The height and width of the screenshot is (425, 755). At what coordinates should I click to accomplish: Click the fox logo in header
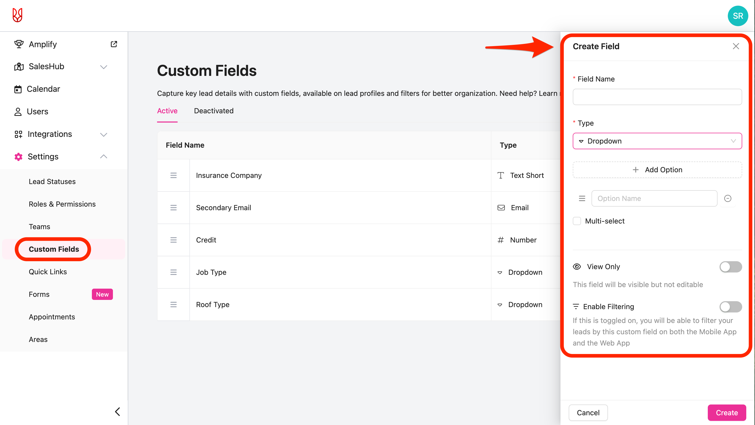pyautogui.click(x=18, y=15)
